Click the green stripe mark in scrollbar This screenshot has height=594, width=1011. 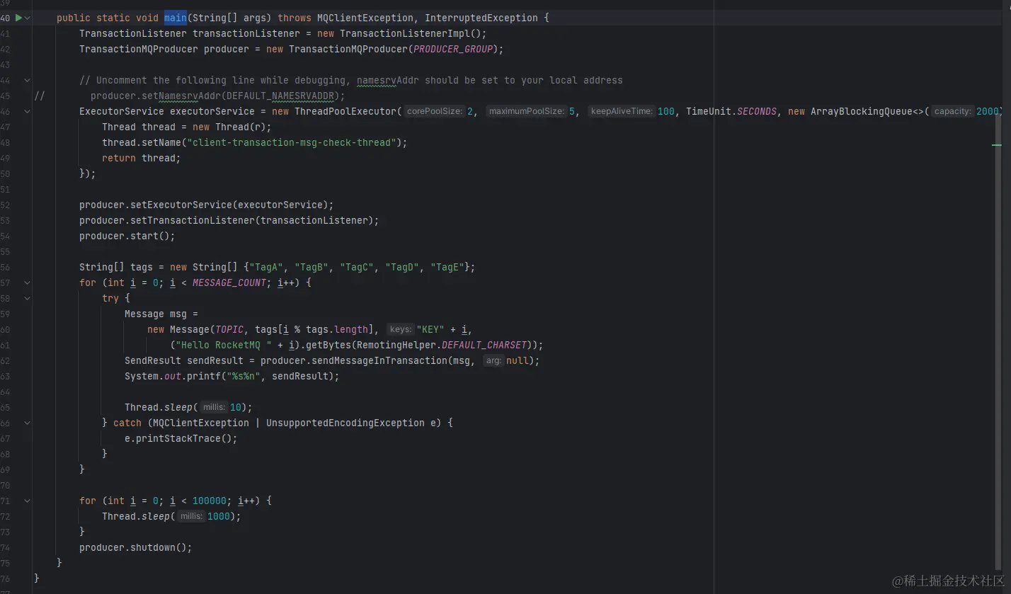click(997, 145)
